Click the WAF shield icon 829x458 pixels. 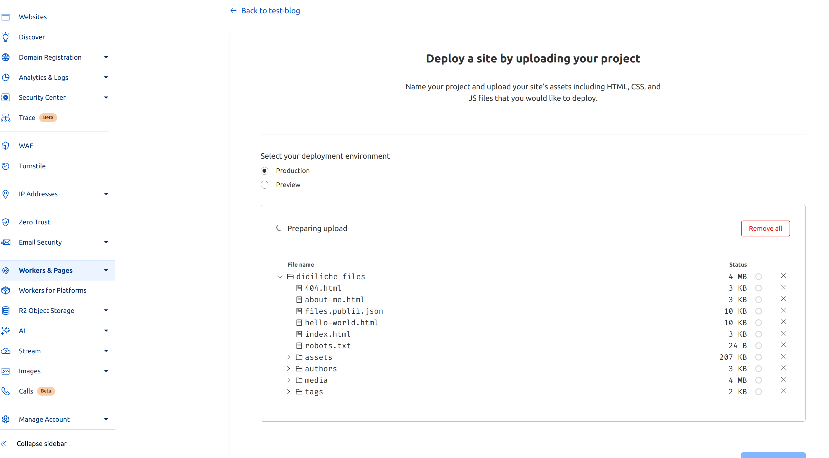click(x=6, y=146)
